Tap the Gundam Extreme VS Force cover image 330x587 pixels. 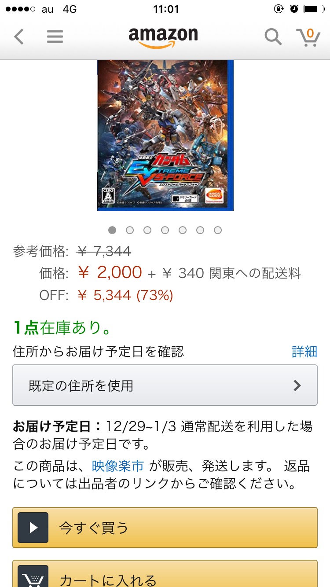pyautogui.click(x=165, y=136)
